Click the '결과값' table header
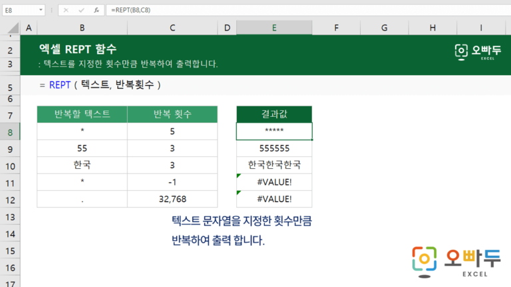Screen dimensions: 511x287 click(x=274, y=114)
